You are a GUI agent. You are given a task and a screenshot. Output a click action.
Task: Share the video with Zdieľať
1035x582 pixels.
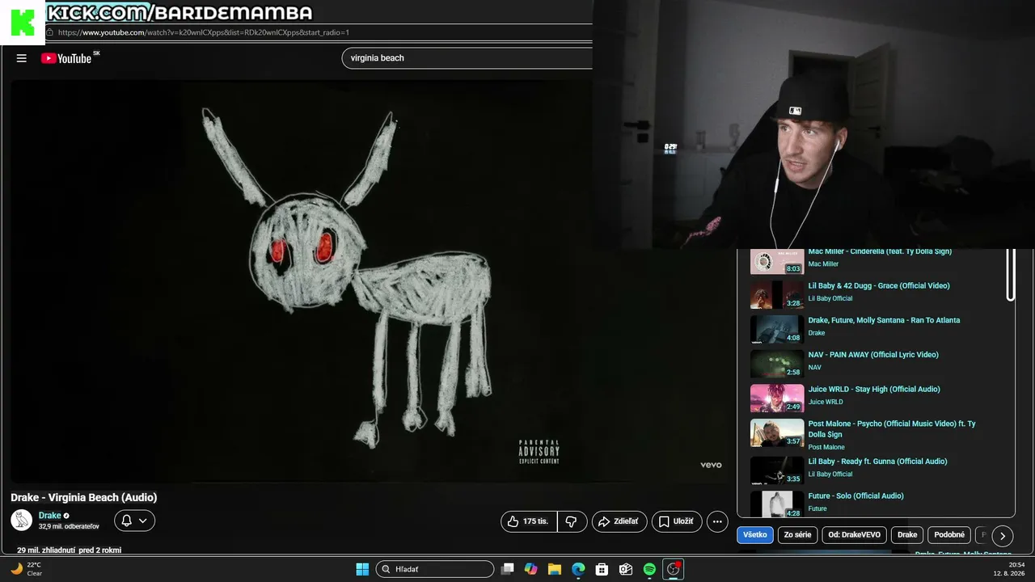[619, 521]
